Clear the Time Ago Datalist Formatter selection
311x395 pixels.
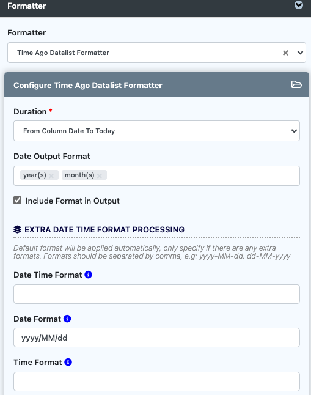click(285, 53)
